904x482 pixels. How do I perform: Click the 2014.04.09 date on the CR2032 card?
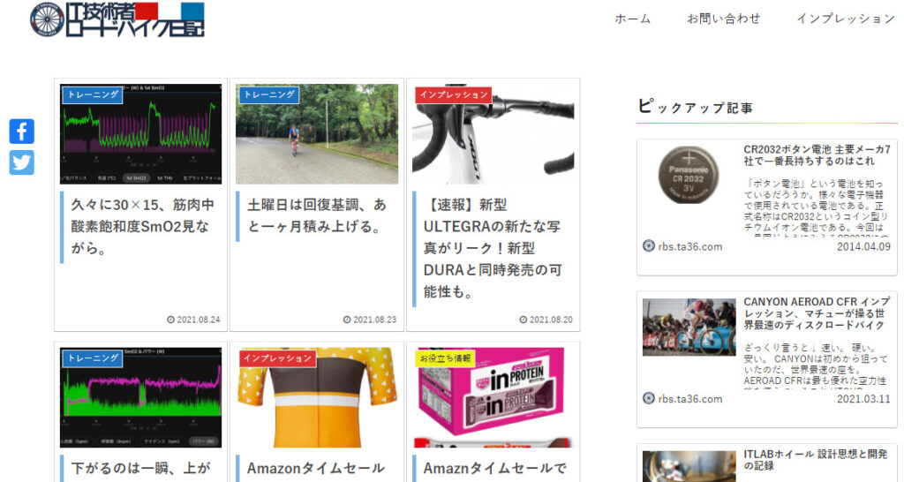point(863,246)
